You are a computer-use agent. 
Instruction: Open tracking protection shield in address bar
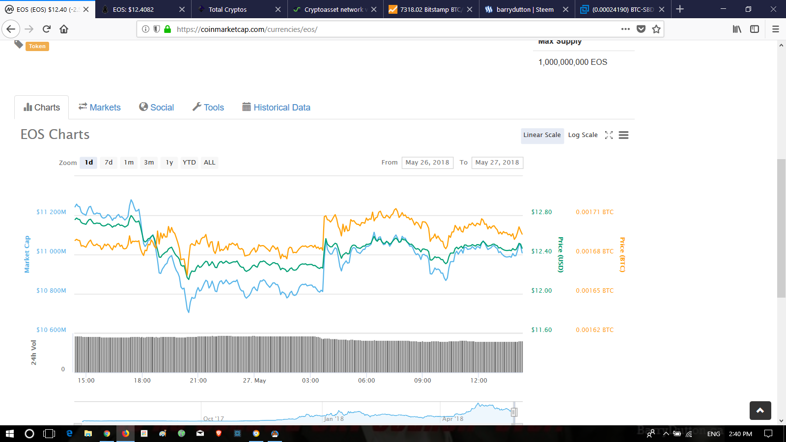[x=157, y=29]
